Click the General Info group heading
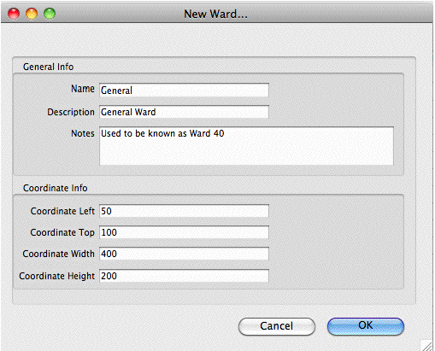This screenshot has width=435, height=351. [48, 67]
